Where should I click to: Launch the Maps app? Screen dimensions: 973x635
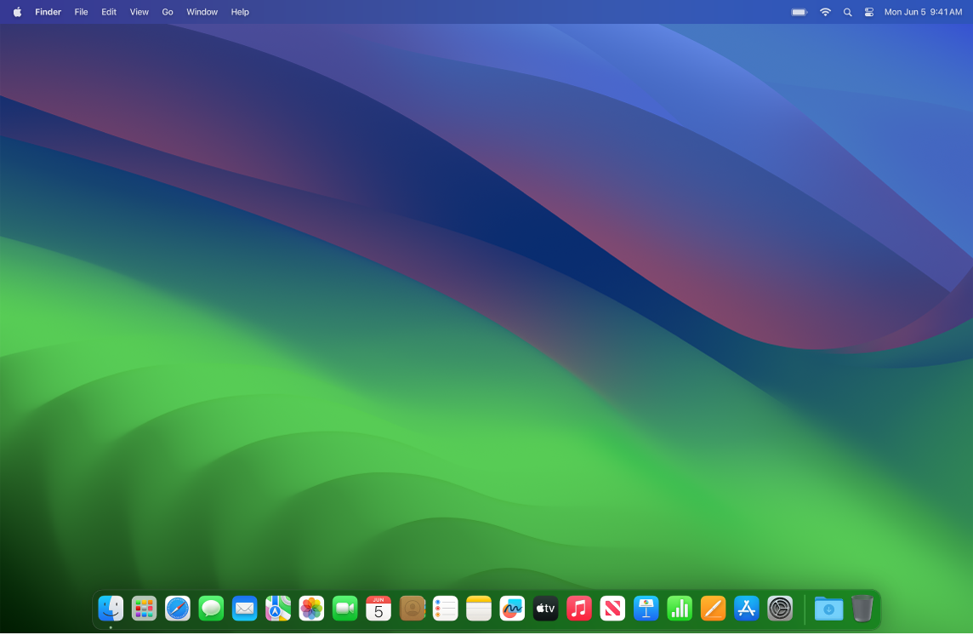pyautogui.click(x=277, y=608)
